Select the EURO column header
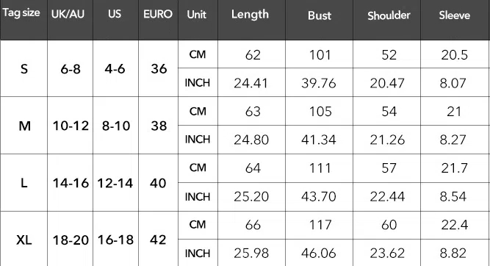 click(158, 14)
